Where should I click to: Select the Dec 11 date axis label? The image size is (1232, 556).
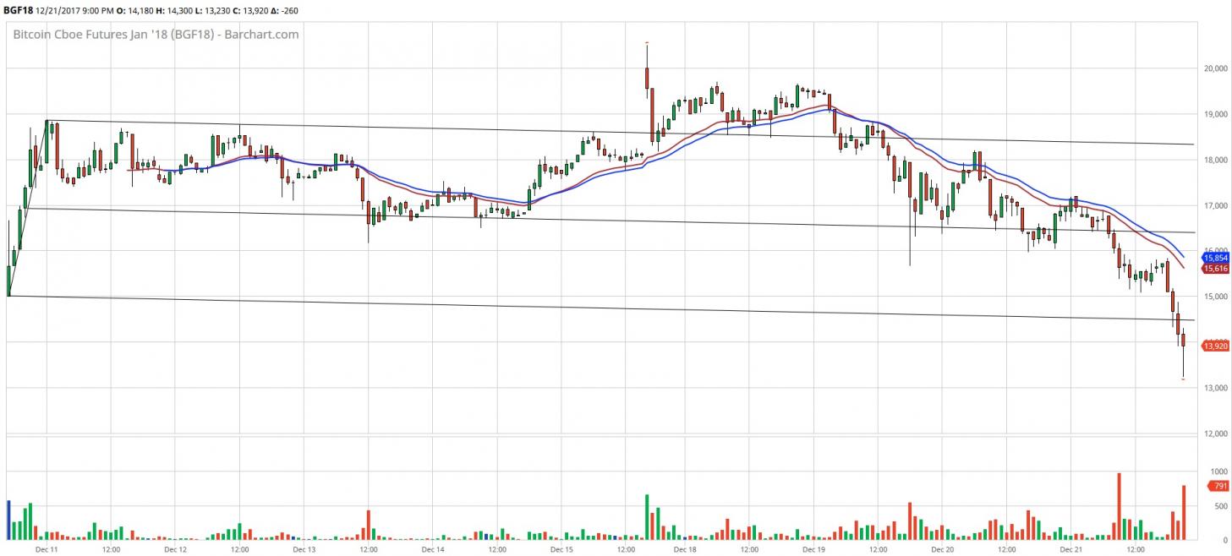47,549
